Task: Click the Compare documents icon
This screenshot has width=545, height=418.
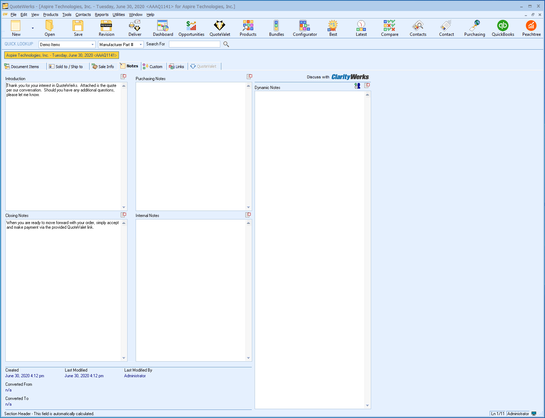Action: (x=390, y=28)
